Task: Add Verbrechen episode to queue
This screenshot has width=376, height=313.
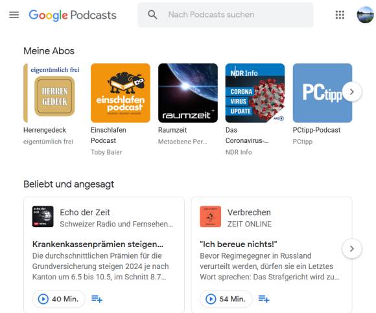Action: pyautogui.click(x=264, y=299)
